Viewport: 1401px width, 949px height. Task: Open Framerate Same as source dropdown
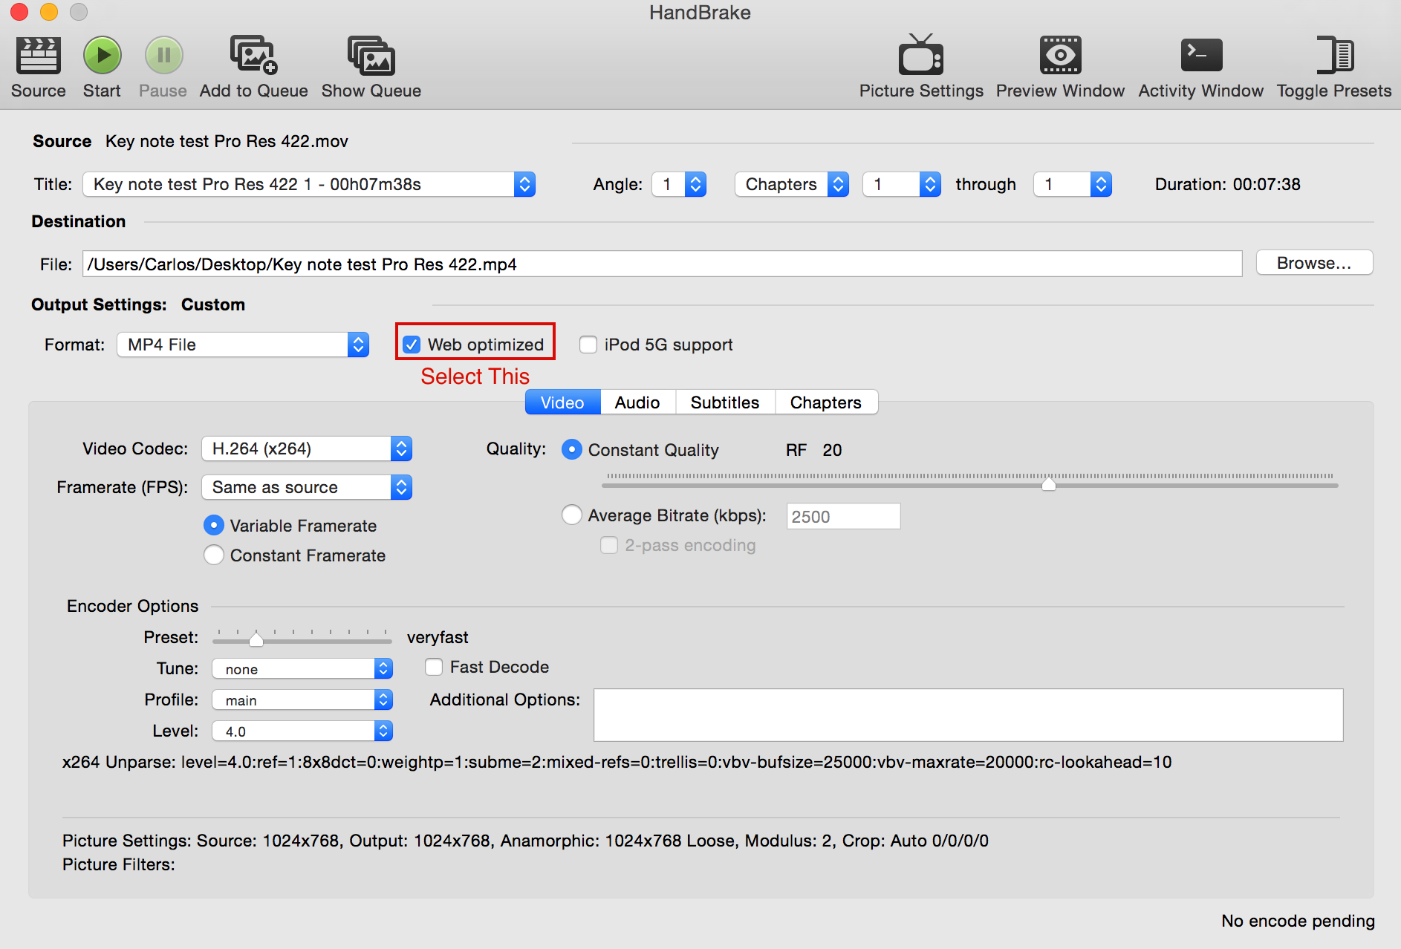click(x=307, y=487)
